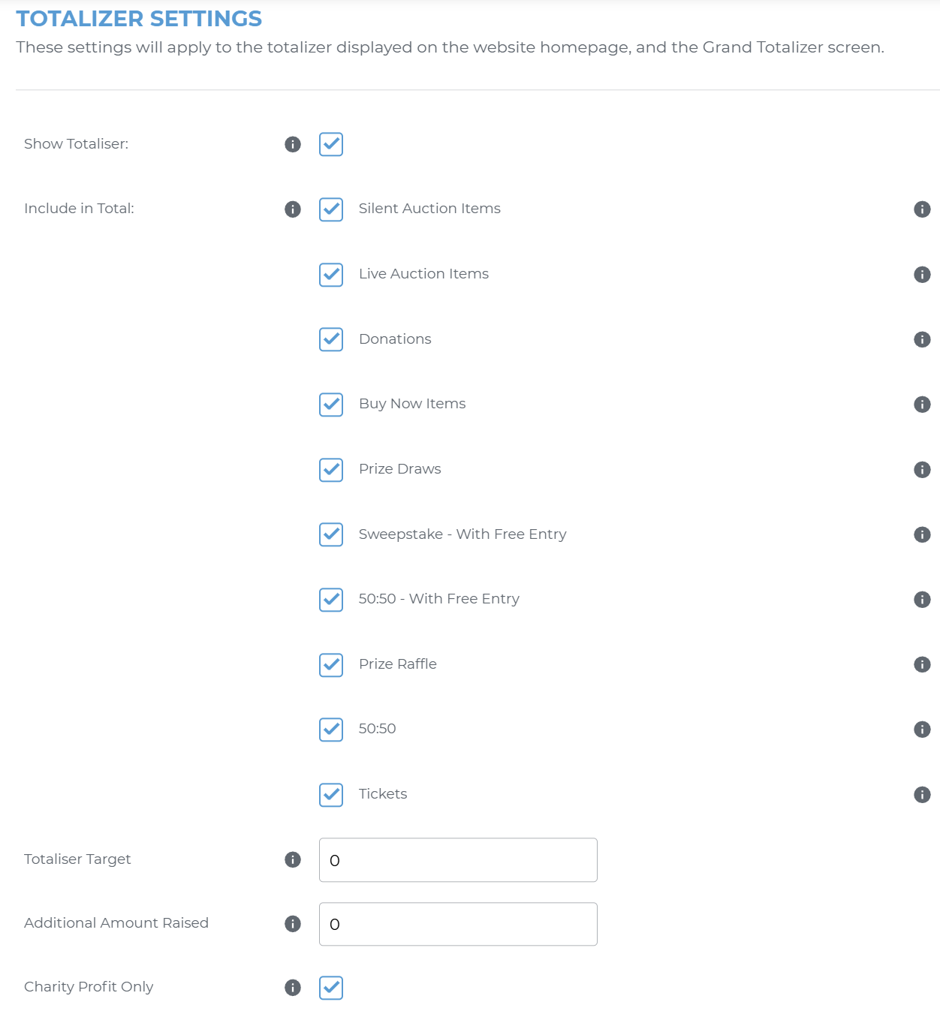Disable Silent Auction Items in total
The height and width of the screenshot is (1014, 940).
coord(330,210)
